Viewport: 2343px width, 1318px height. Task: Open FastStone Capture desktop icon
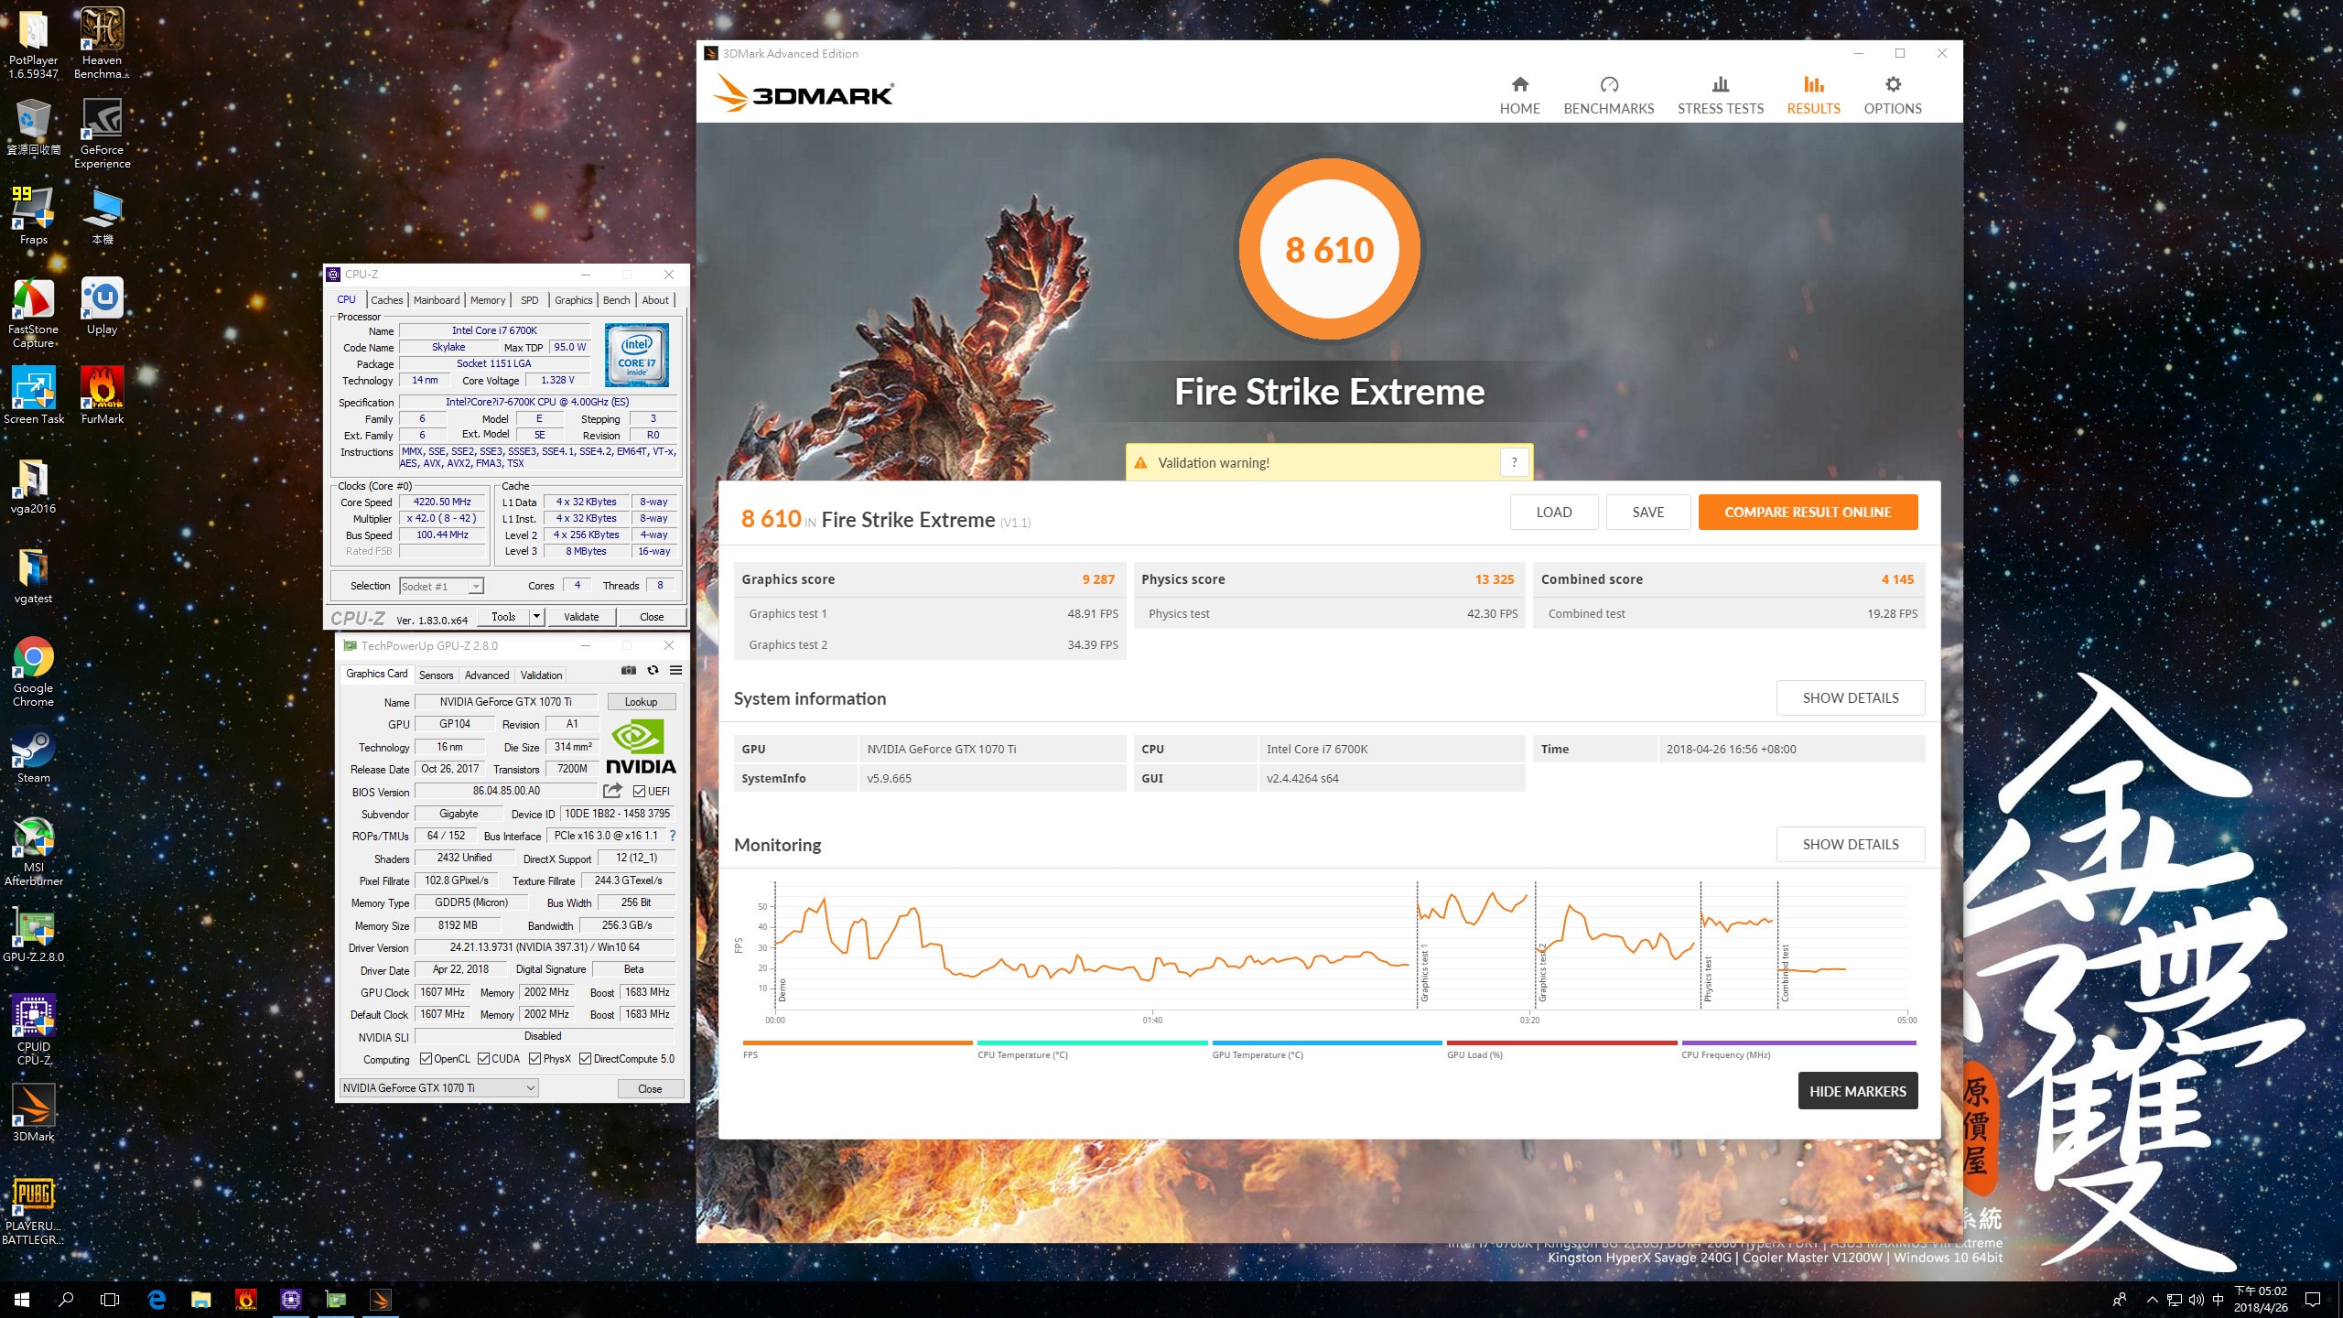point(34,313)
